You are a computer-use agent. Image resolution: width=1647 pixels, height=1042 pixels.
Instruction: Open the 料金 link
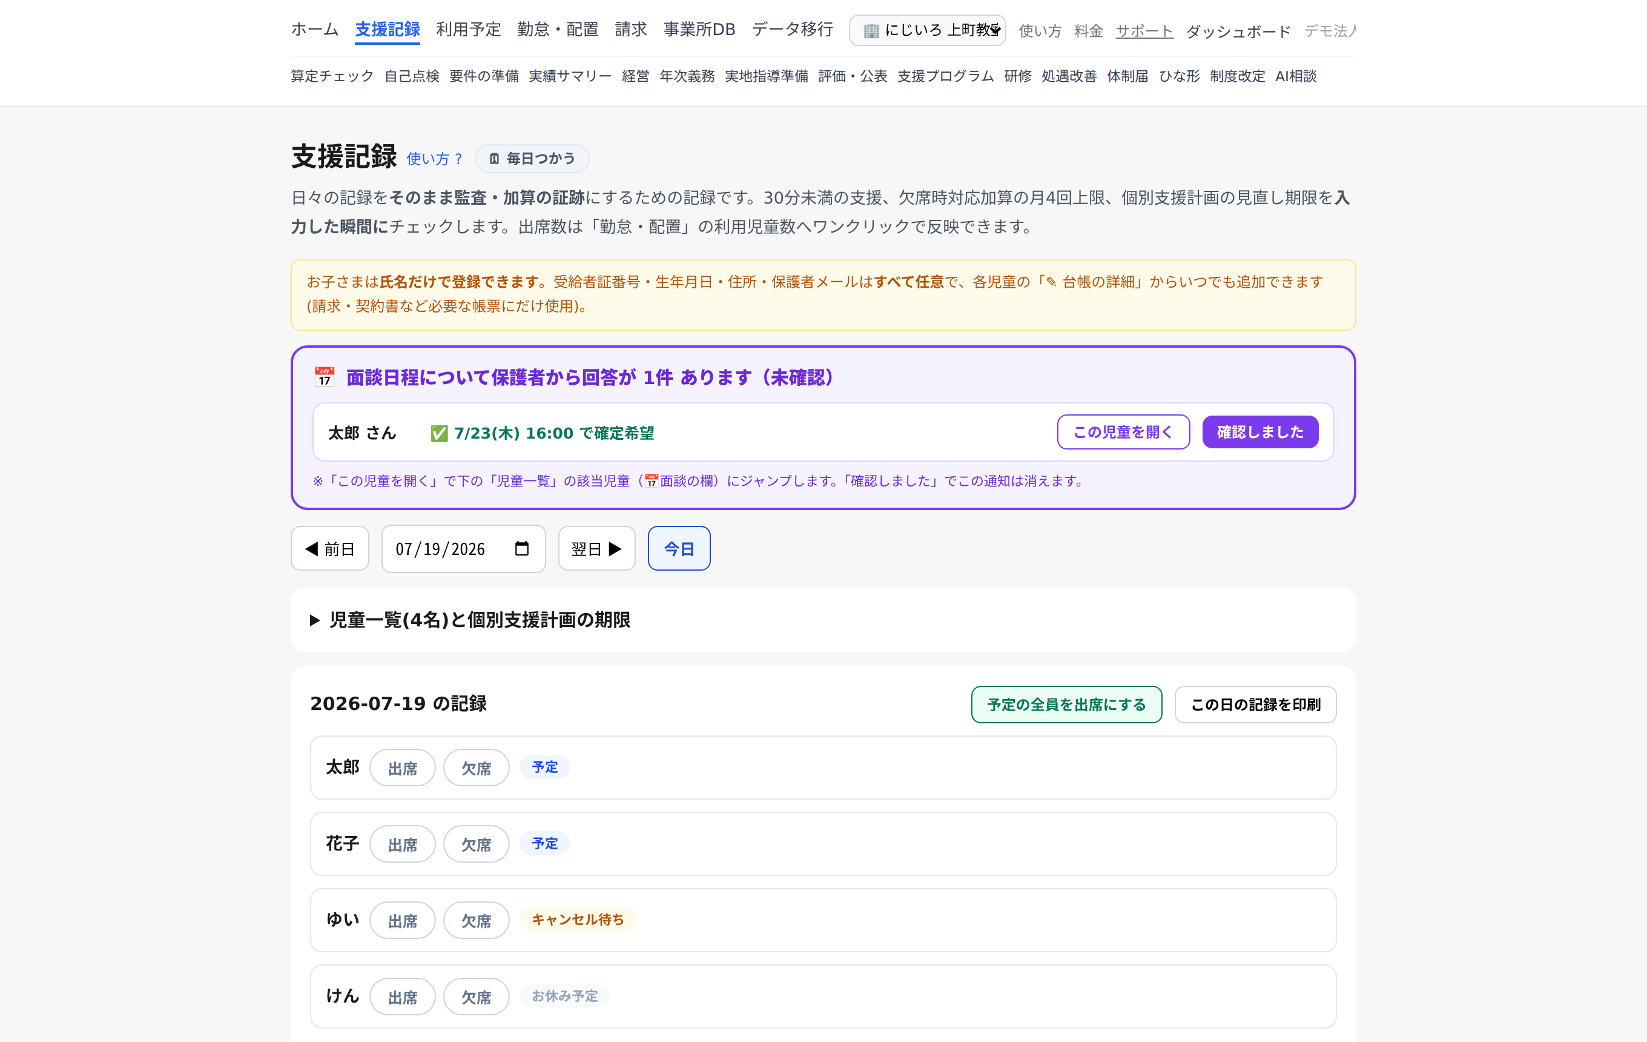(x=1088, y=31)
